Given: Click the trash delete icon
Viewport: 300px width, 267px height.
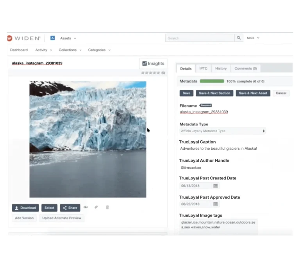Looking at the screenshot, I should coord(107,208).
